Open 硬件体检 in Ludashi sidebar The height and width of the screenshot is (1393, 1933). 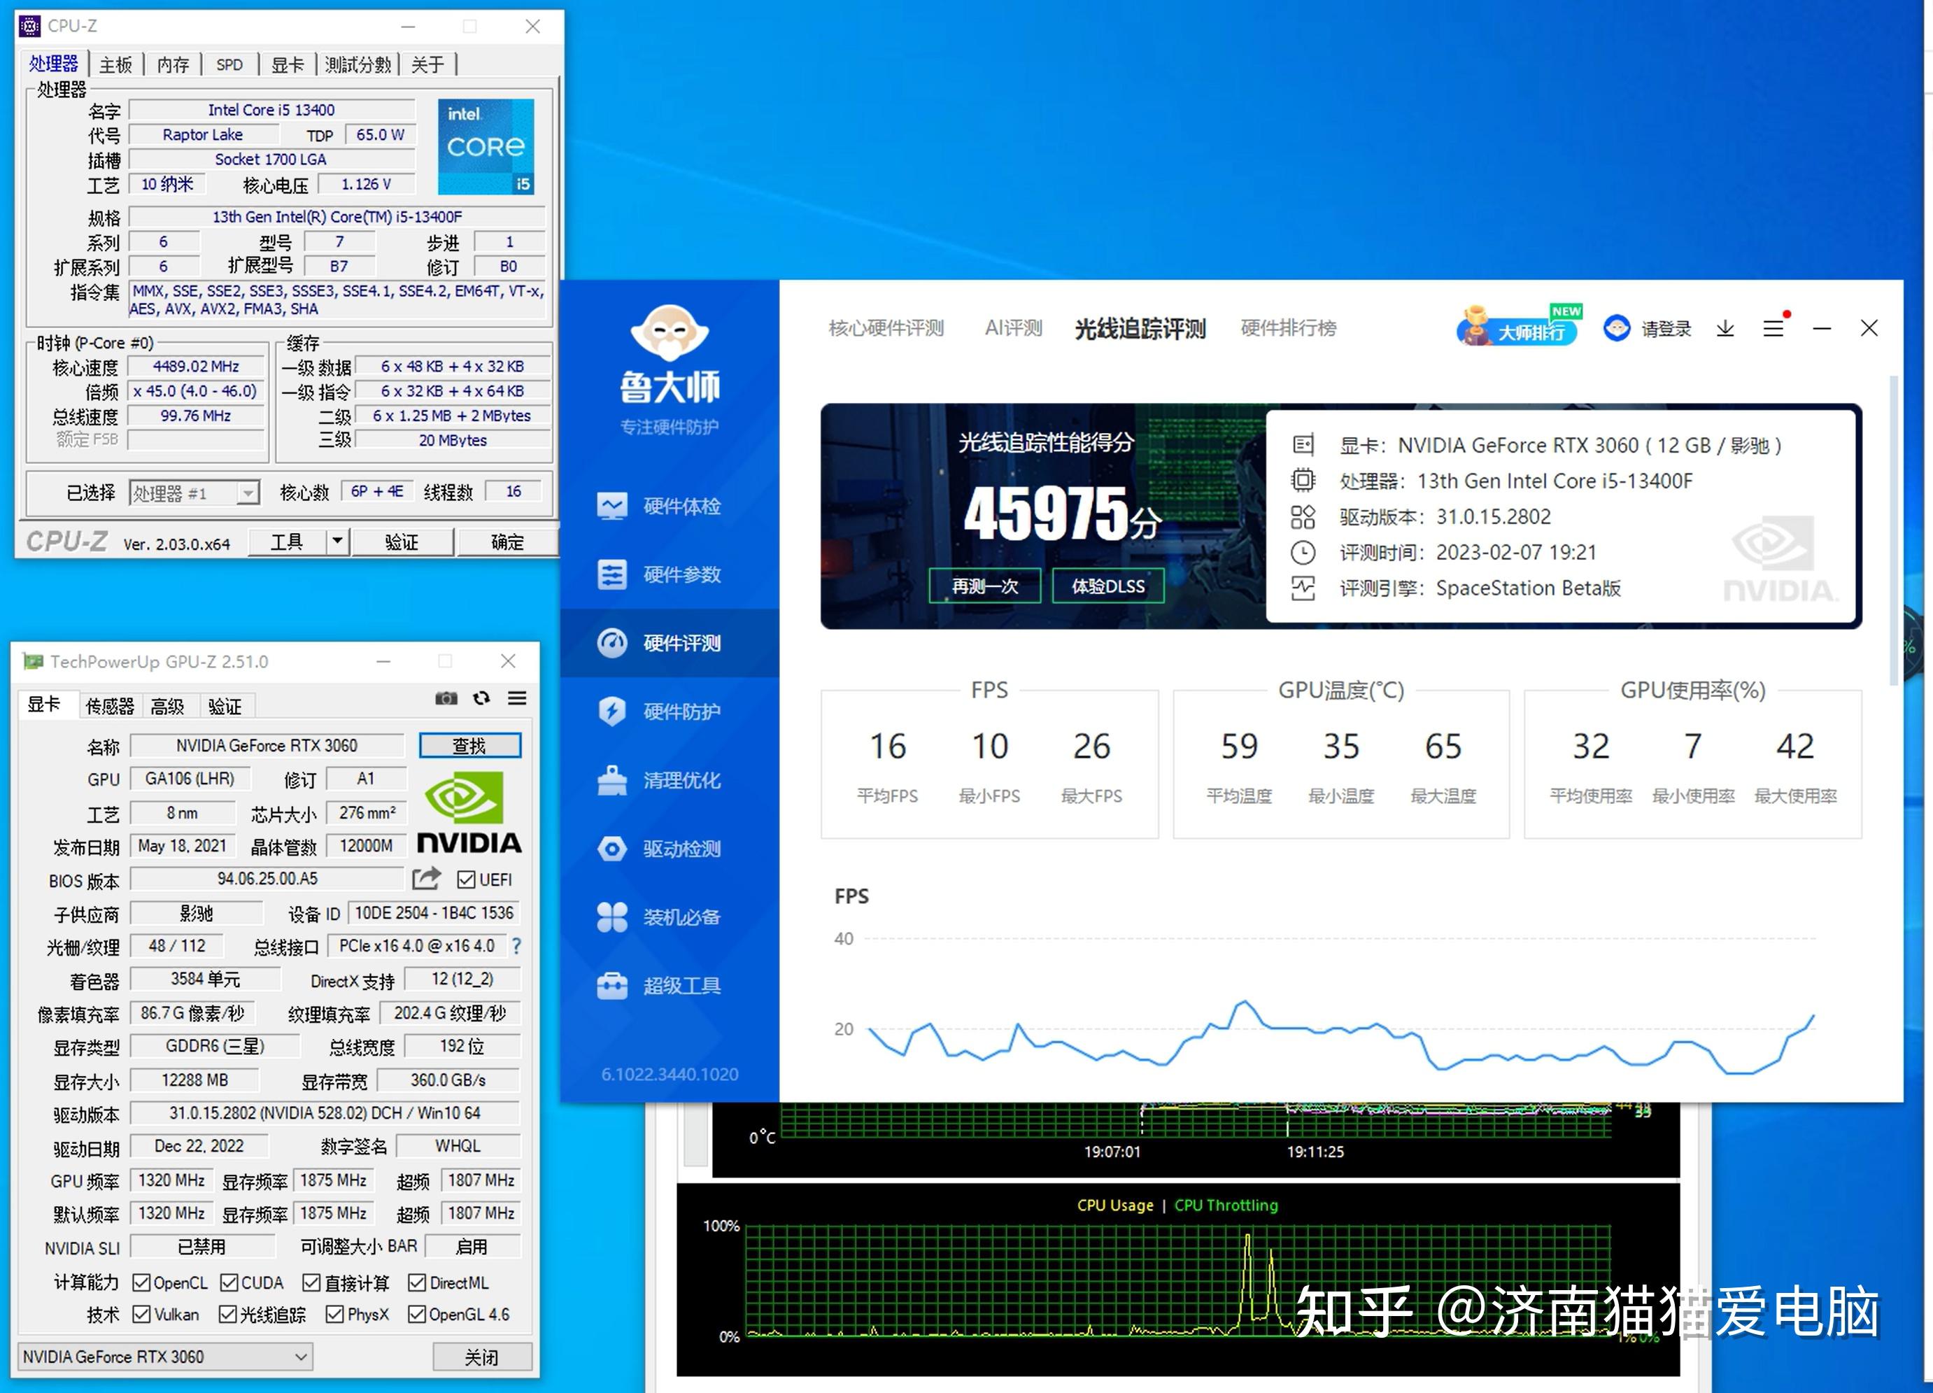670,507
